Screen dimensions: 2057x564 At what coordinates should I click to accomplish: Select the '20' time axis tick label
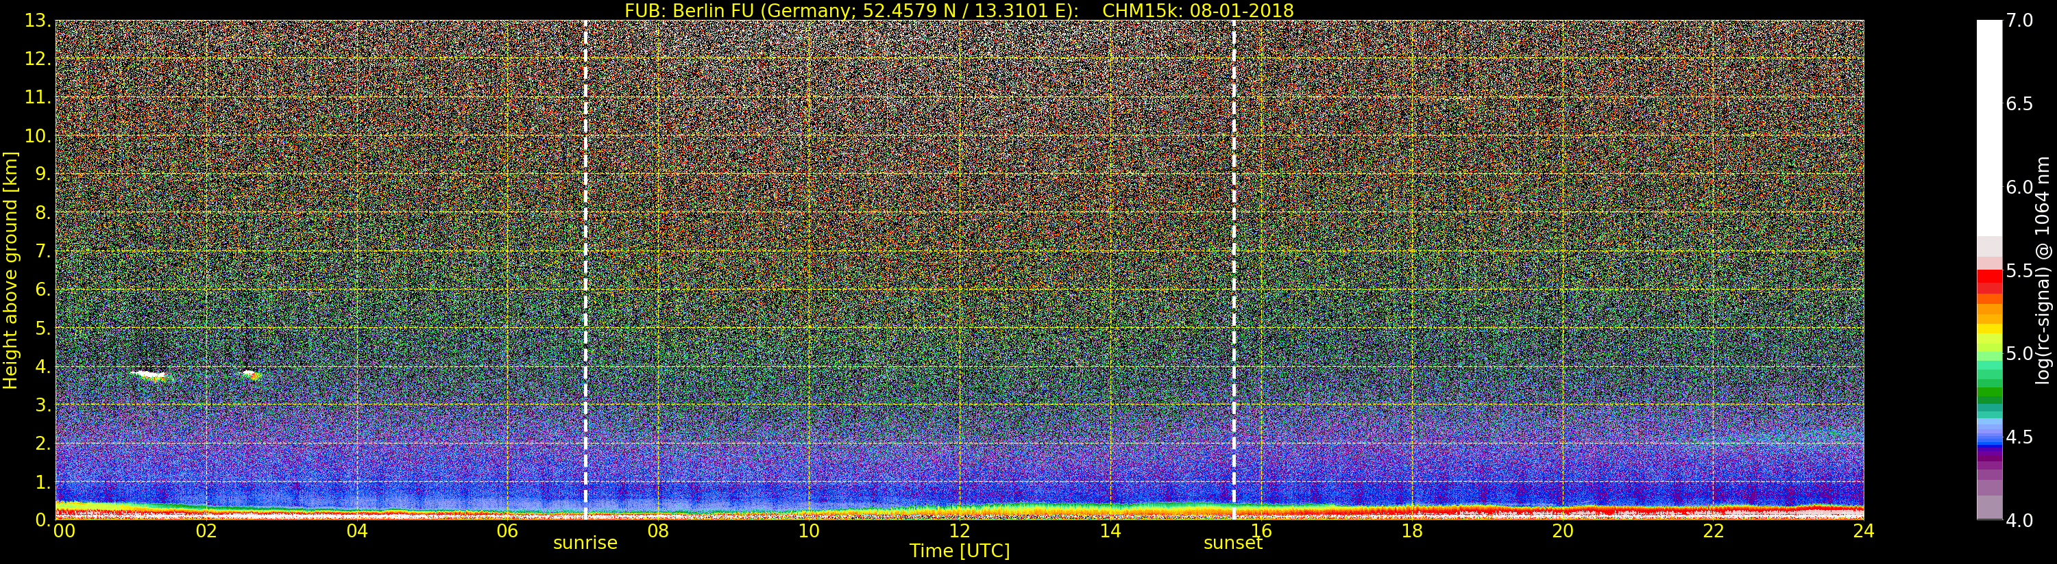tap(1563, 530)
